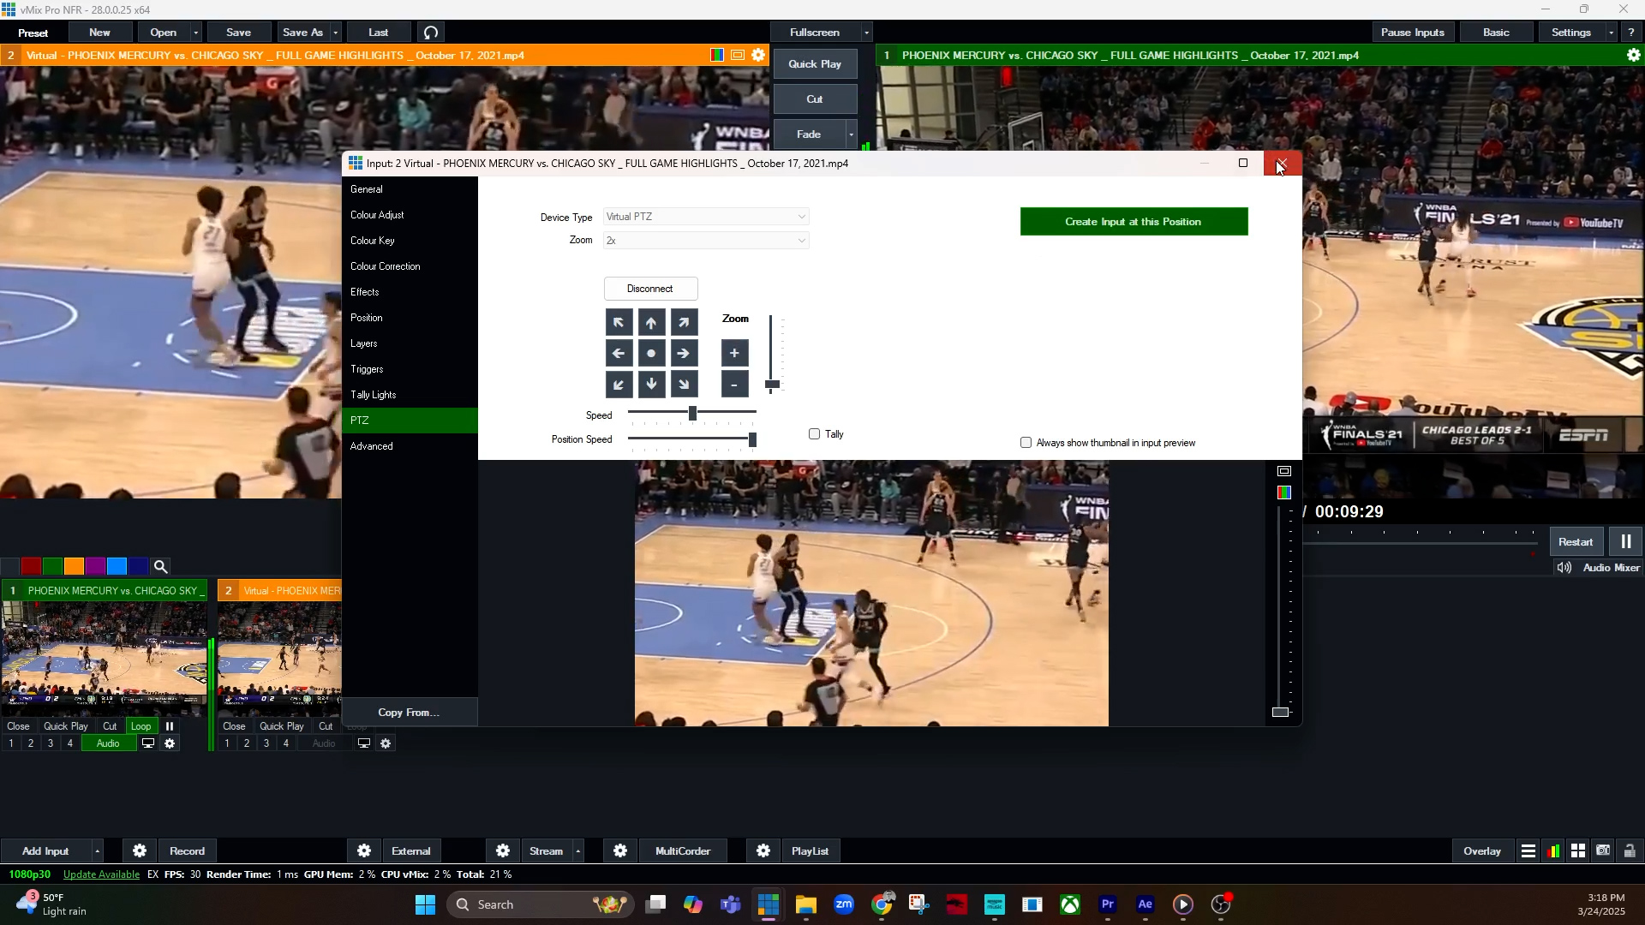
Task: Expand the Settings button's dropdown arrow
Action: pyautogui.click(x=1611, y=33)
